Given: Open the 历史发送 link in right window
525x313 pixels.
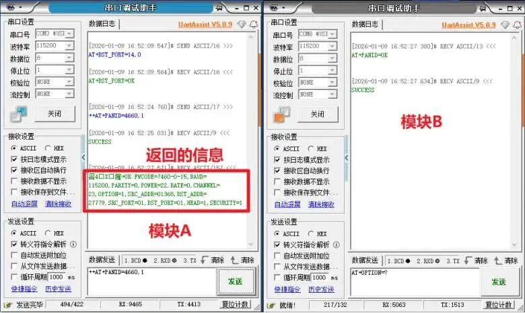Looking at the screenshot, I should click(x=321, y=289).
